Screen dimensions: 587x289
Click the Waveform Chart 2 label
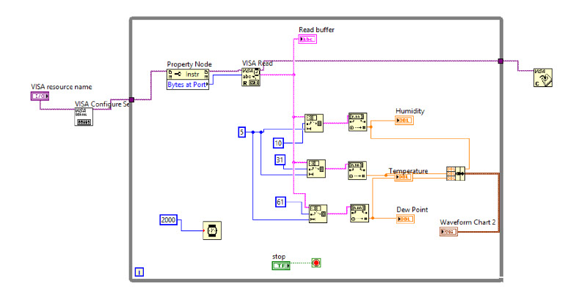coord(468,222)
